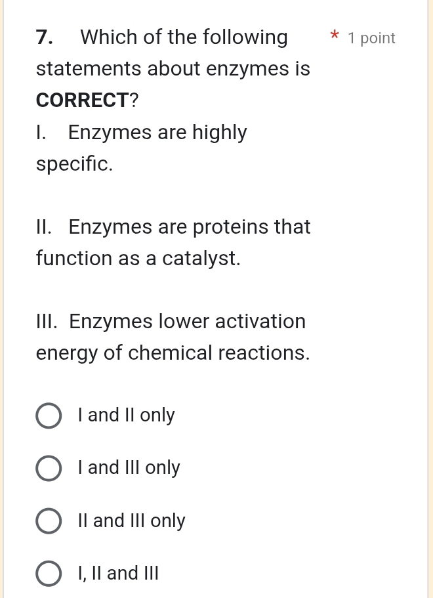Screen dimensions: 433x598
Task: Click the circle next to 'I and II only'
Action: pyautogui.click(x=49, y=416)
